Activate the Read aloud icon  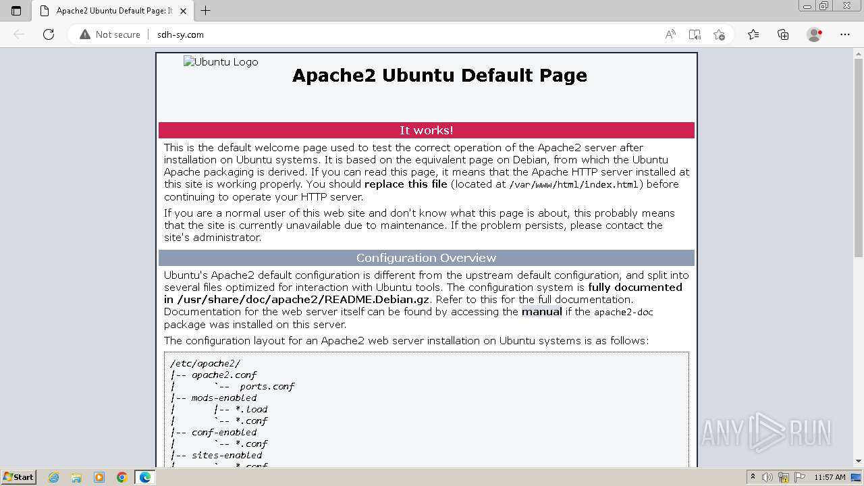click(x=670, y=34)
